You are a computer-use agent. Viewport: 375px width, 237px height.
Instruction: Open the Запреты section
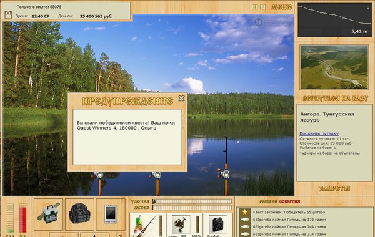(x=334, y=188)
